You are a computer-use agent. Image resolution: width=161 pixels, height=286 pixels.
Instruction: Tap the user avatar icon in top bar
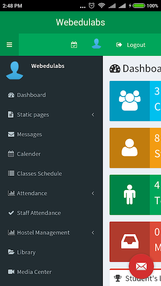[x=97, y=44]
